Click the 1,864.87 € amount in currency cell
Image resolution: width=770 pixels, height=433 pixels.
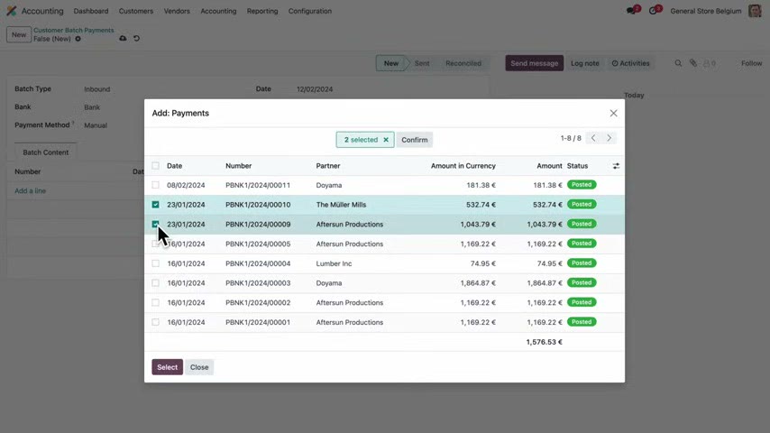point(478,283)
